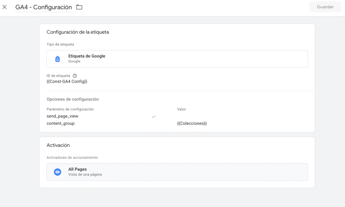Click the blue Google tag icon

pos(57,59)
